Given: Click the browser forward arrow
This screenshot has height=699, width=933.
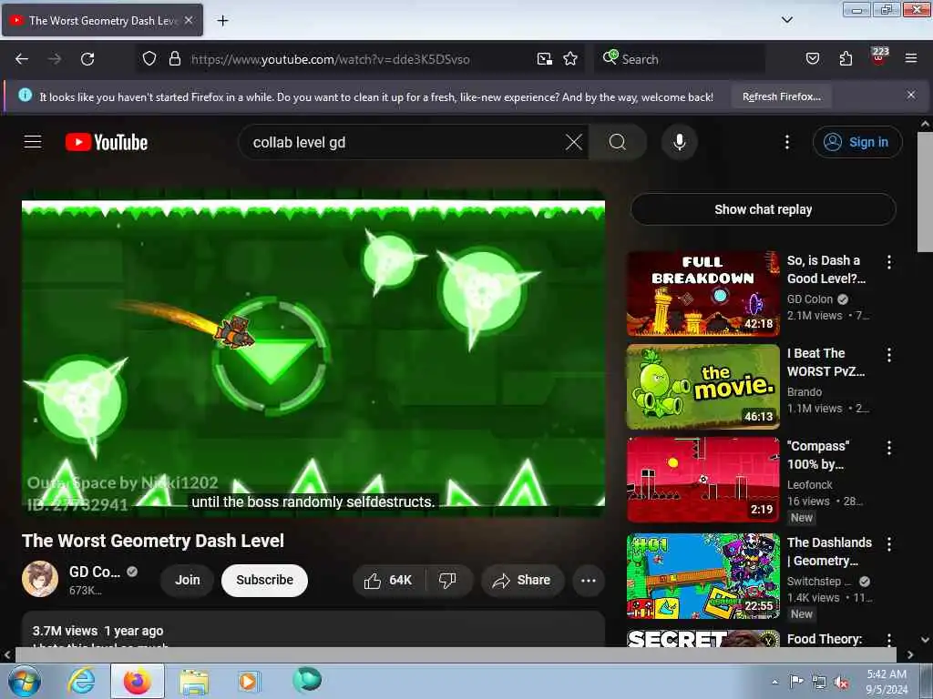Looking at the screenshot, I should [54, 59].
